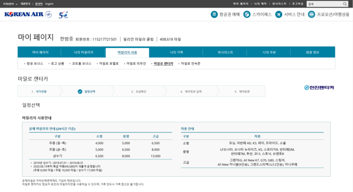This screenshot has width=353, height=192.
Task: Open the 50th anniversary emblem
Action: pyautogui.click(x=63, y=15)
